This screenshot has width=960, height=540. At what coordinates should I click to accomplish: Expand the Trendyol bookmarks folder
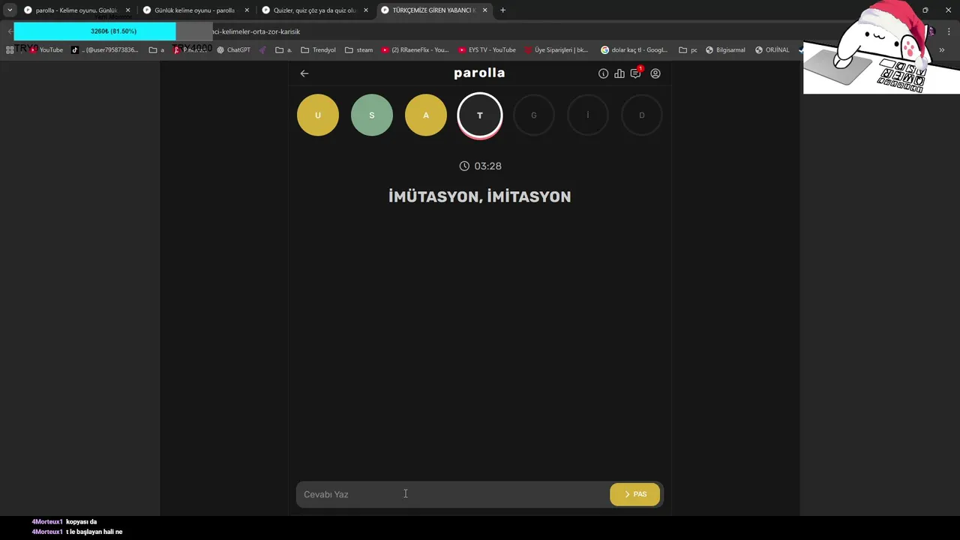pos(318,50)
